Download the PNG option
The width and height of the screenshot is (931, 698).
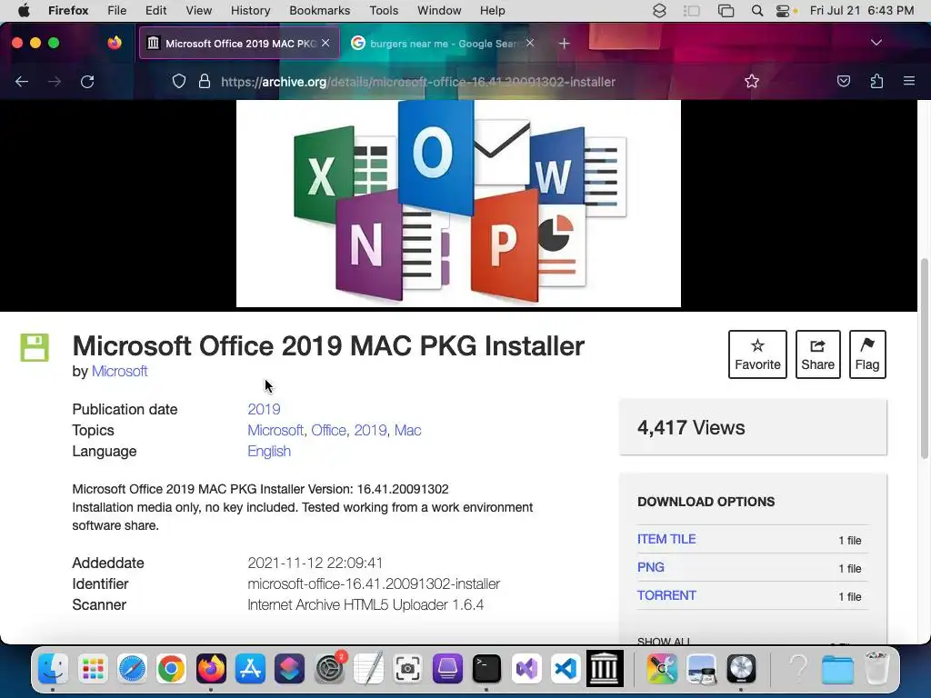point(650,567)
